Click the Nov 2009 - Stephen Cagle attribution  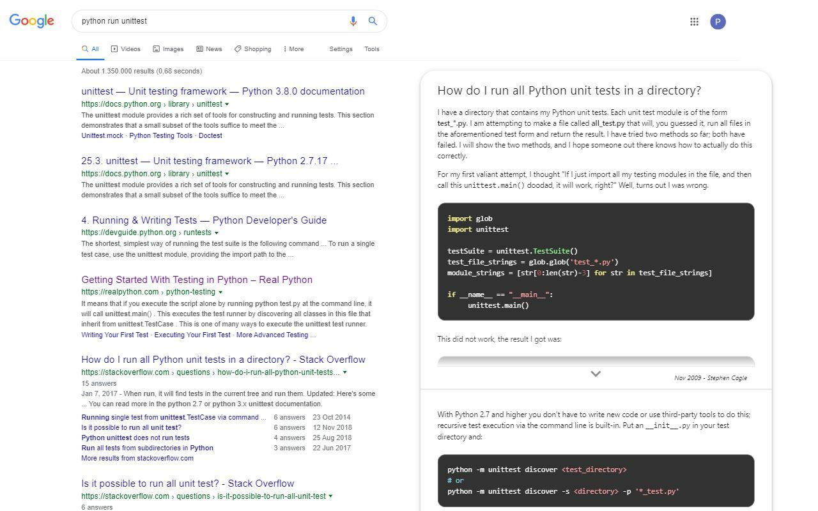click(x=711, y=378)
